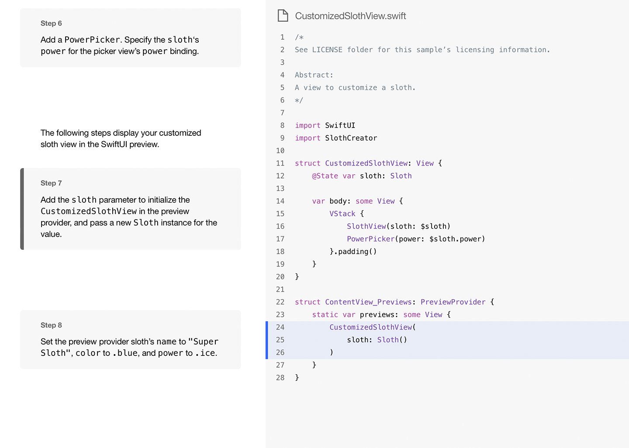Click the 'Step 8' heading label
The height and width of the screenshot is (448, 629).
tap(51, 325)
